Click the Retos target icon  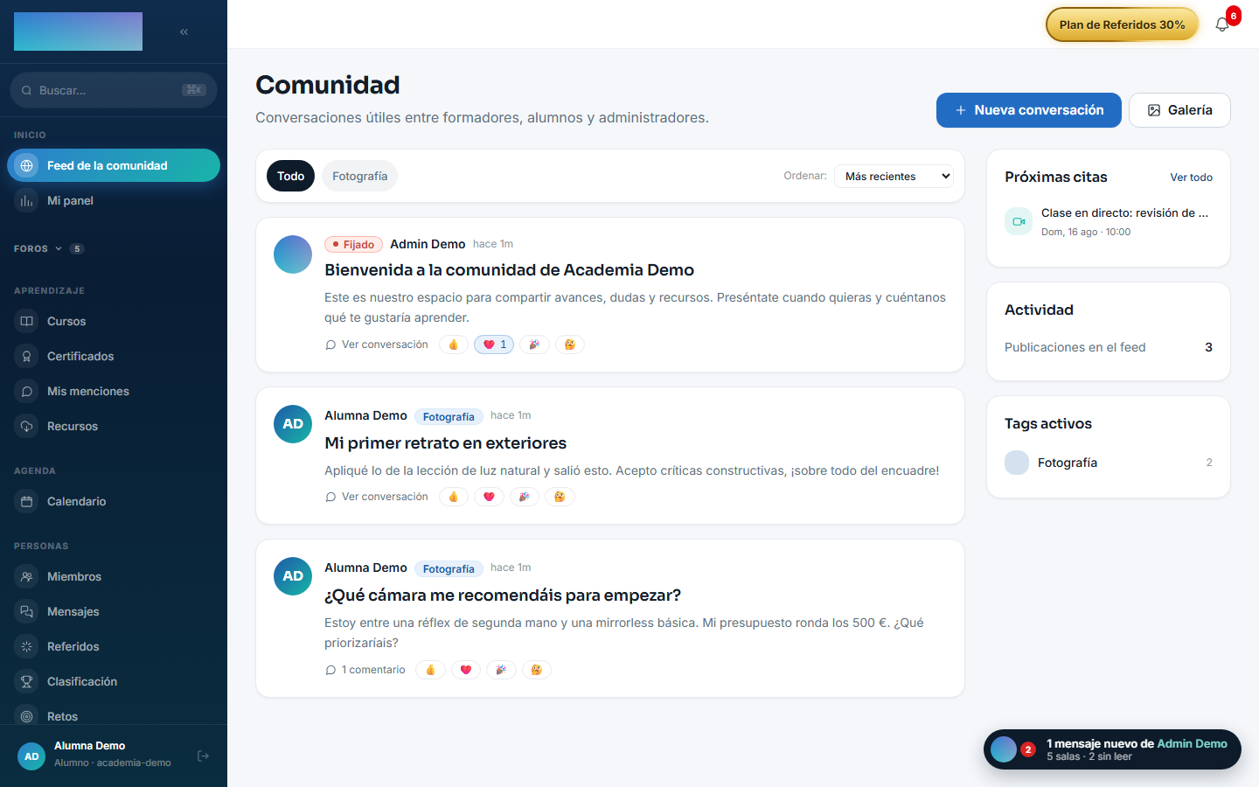[x=27, y=716]
